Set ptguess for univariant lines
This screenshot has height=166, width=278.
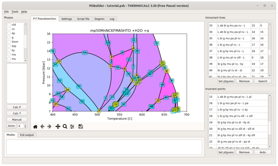tap(226, 81)
